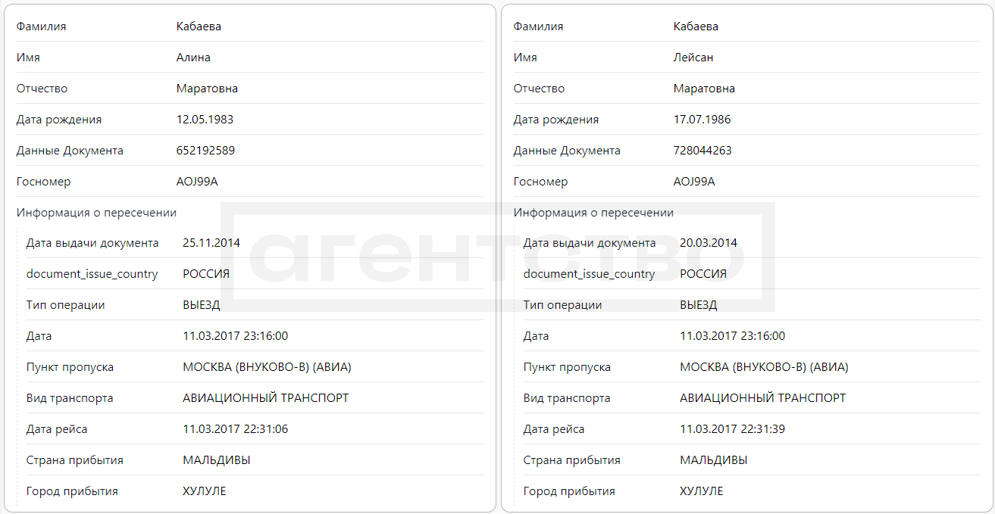
Task: Click the first name "Лейсан"
Action: pyautogui.click(x=693, y=58)
